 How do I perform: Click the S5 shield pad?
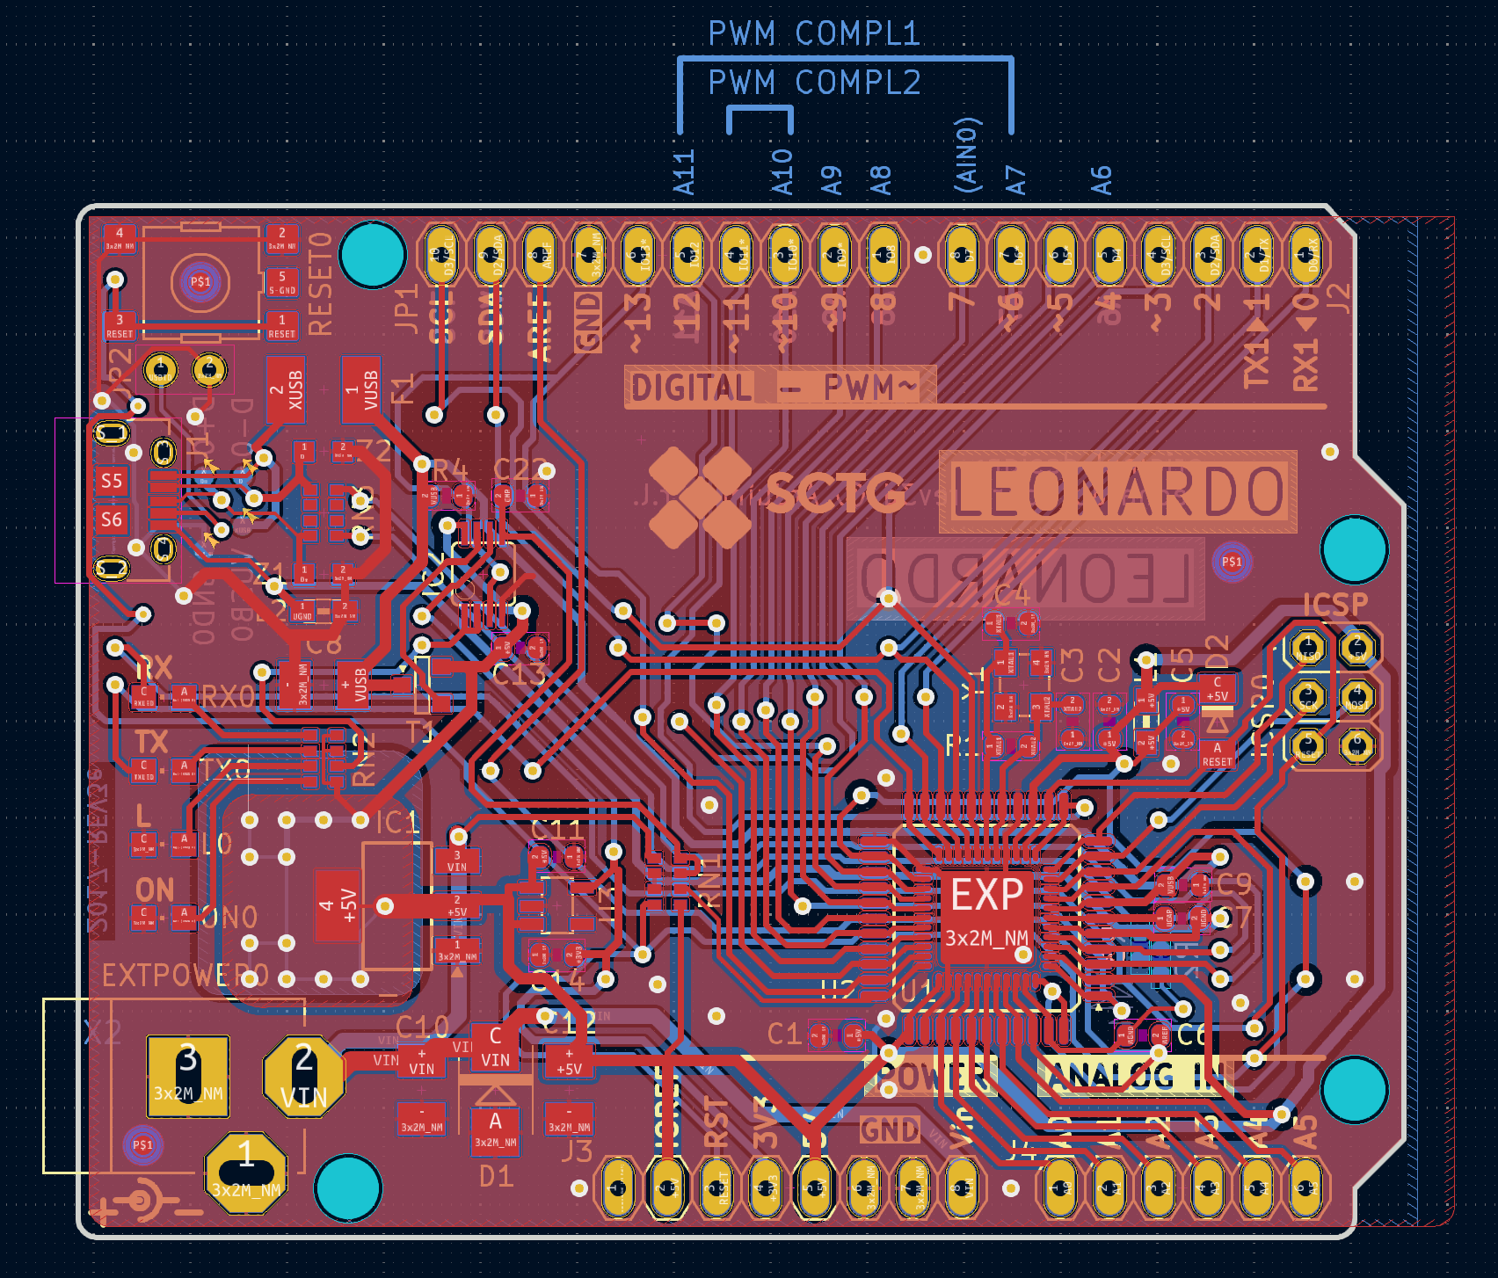tap(112, 481)
